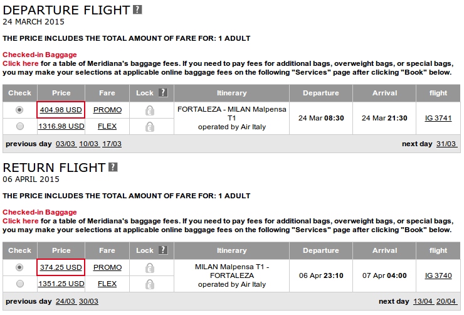The width and height of the screenshot is (464, 315).
Task: Lock the 374.25 USD PROMO return fare
Action: coord(150,268)
